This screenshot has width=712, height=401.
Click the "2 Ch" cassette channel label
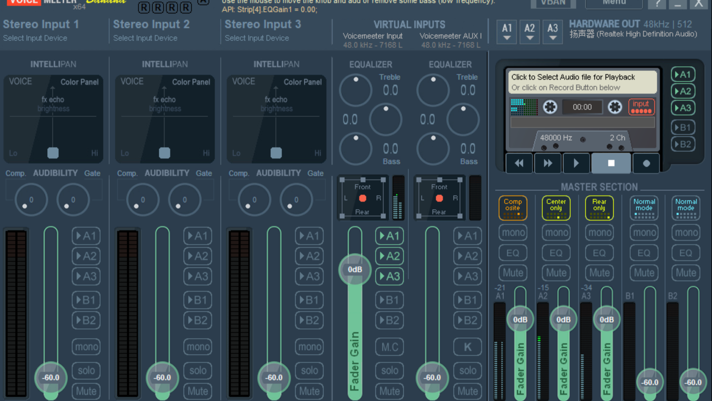(617, 137)
